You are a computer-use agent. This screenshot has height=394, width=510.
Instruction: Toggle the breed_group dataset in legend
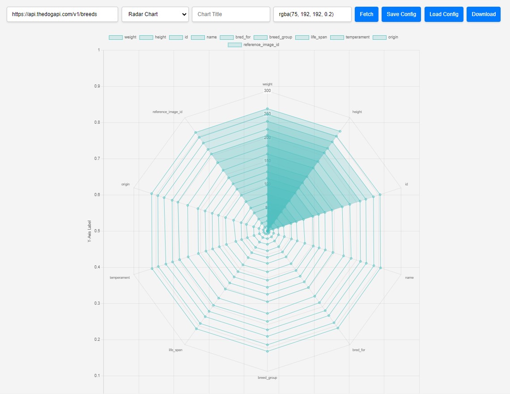point(273,38)
